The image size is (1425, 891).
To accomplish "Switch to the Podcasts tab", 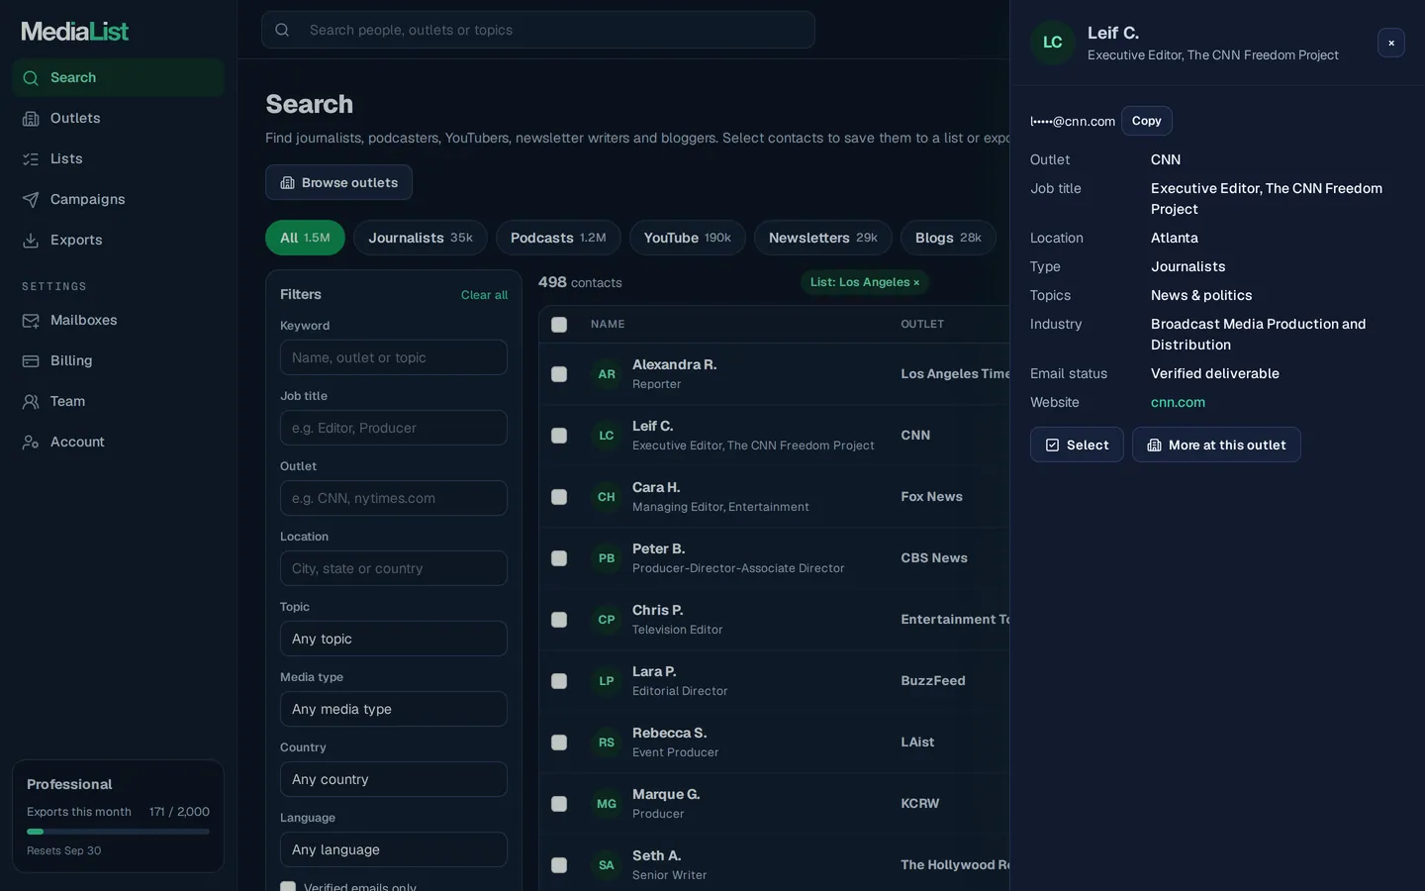I will 558,238.
